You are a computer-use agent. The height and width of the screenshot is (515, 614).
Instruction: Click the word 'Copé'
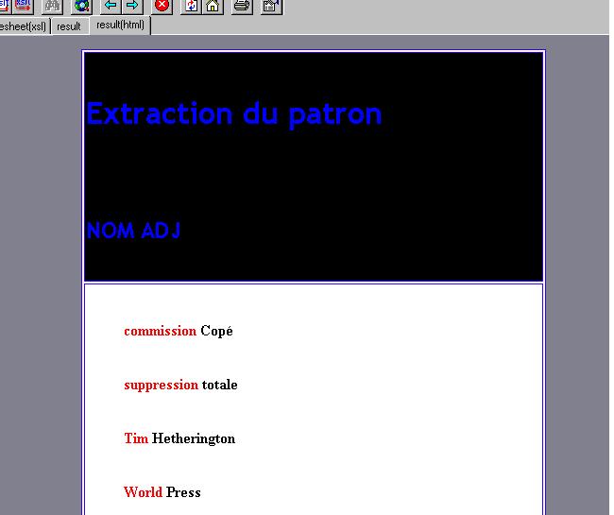[216, 331]
